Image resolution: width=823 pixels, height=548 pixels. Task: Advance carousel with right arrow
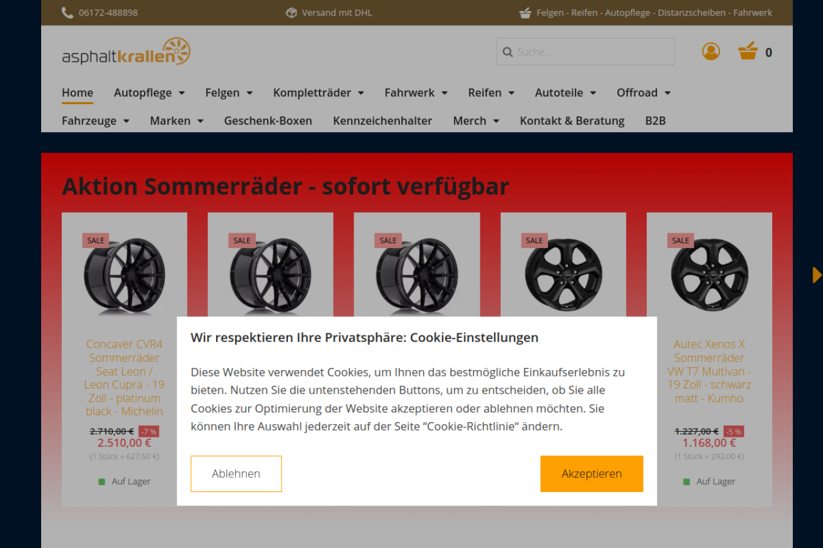pos(817,275)
